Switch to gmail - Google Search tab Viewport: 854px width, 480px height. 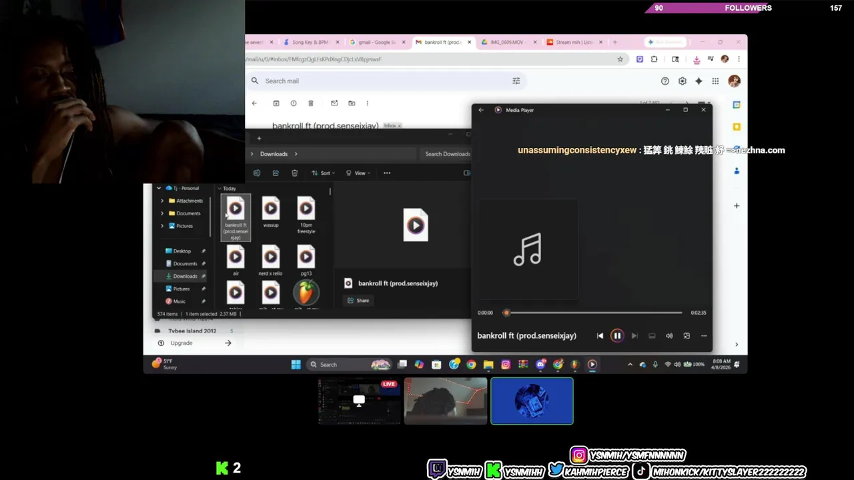coord(378,42)
